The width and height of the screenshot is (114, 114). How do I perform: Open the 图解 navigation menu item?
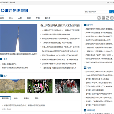(x=29, y=18)
